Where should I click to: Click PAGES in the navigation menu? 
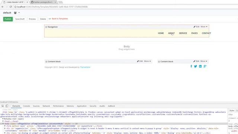[x=194, y=33]
